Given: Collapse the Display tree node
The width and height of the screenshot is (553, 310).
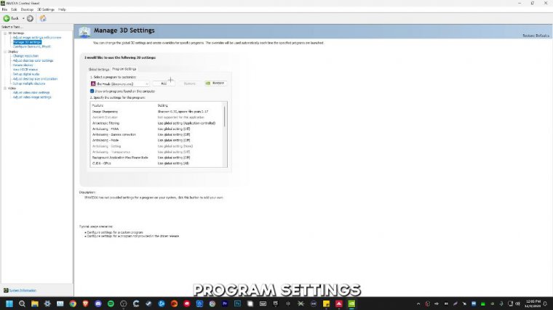Looking at the screenshot, I should [4, 52].
